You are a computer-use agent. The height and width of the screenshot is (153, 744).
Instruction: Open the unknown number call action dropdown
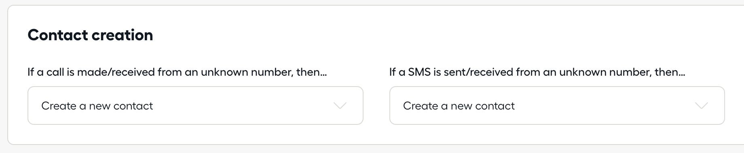195,105
